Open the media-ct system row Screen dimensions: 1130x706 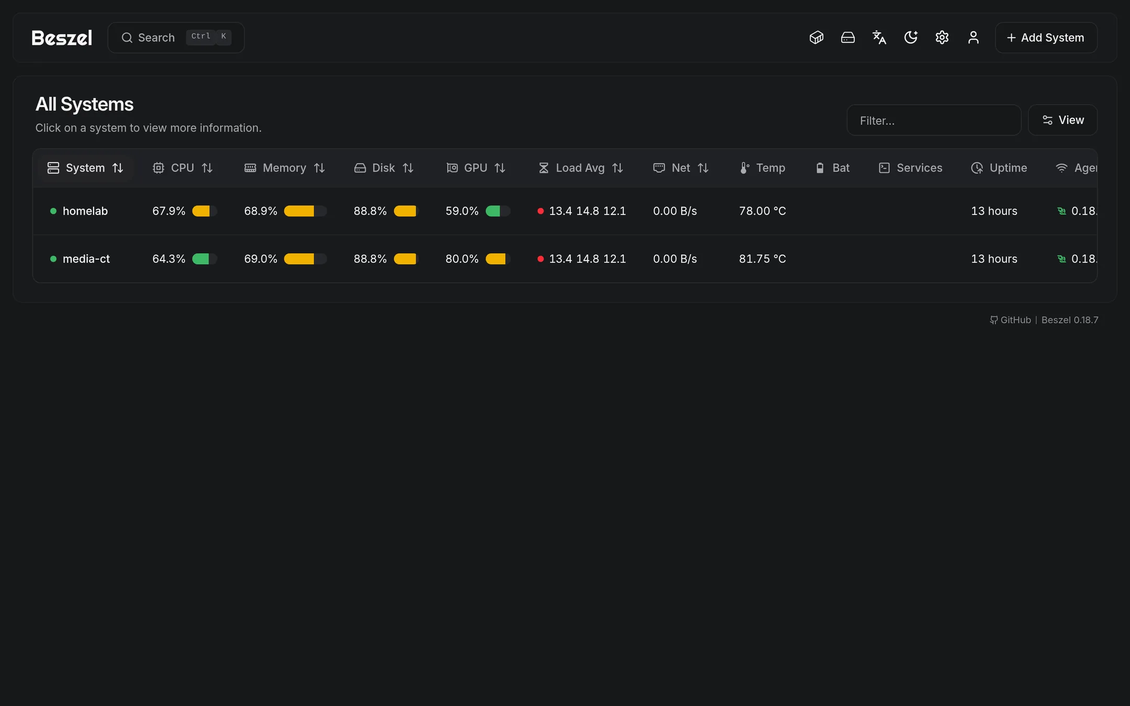pos(565,259)
